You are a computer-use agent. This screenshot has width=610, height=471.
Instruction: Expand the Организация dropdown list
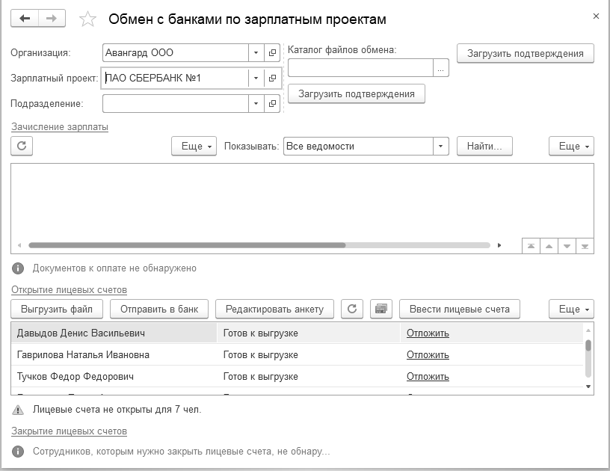pyautogui.click(x=256, y=52)
